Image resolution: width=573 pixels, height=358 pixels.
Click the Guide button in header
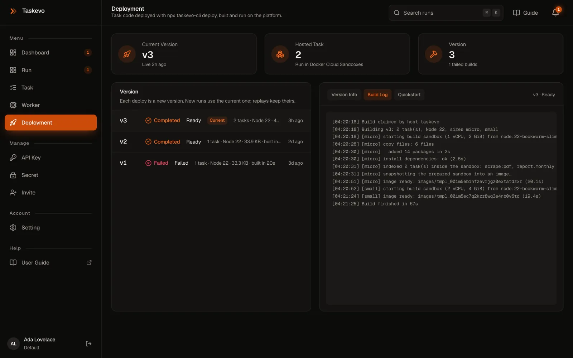pyautogui.click(x=525, y=13)
